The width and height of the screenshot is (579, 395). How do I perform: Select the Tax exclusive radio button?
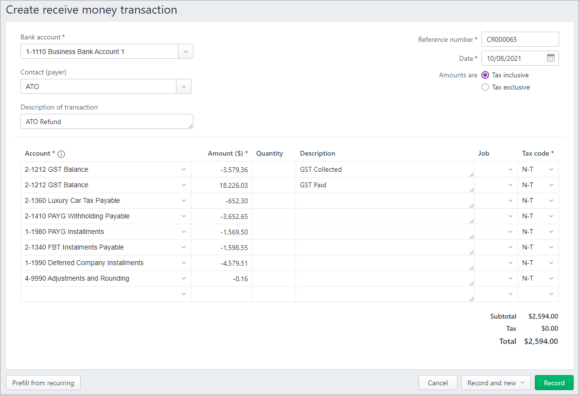485,88
